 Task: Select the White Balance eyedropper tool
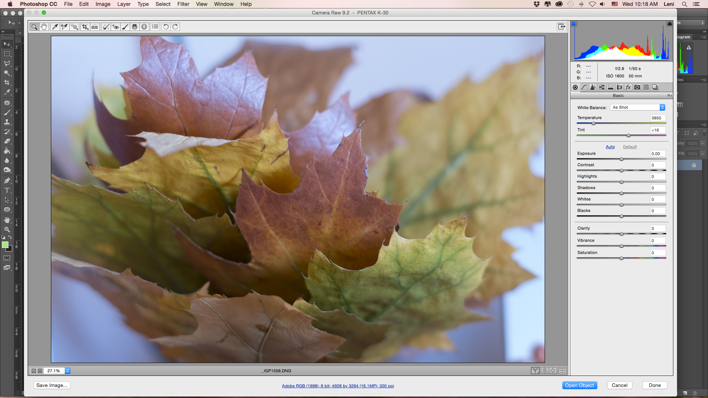55,27
